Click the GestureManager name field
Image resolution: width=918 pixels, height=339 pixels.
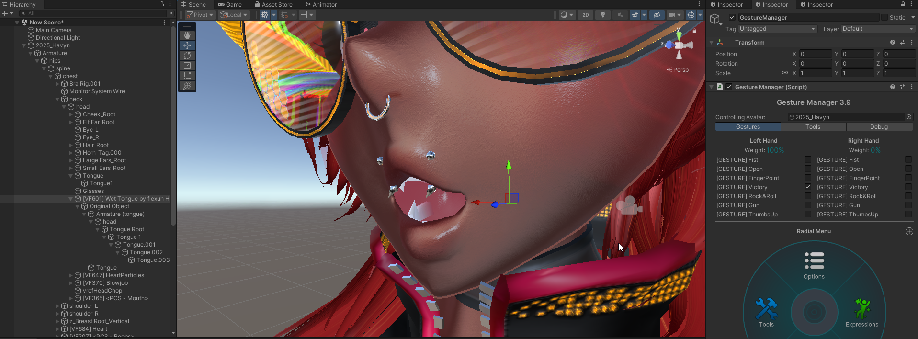[808, 17]
